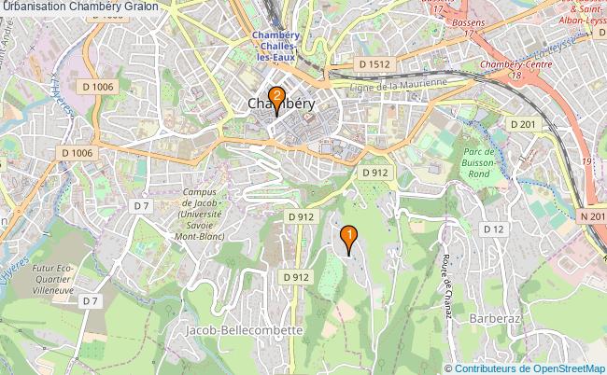Click the D 12 road shield

pyautogui.click(x=494, y=229)
